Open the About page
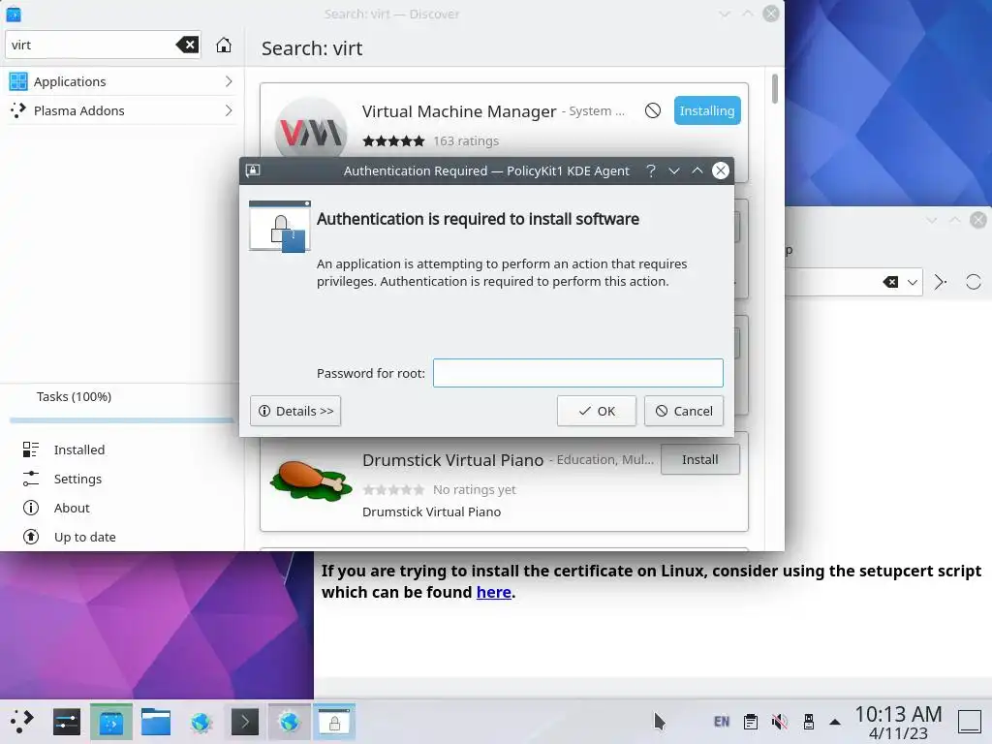This screenshot has height=744, width=992. (72, 508)
